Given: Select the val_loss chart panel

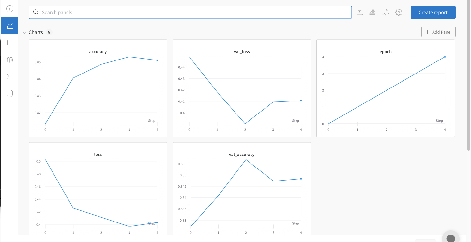Looking at the screenshot, I should (x=242, y=88).
